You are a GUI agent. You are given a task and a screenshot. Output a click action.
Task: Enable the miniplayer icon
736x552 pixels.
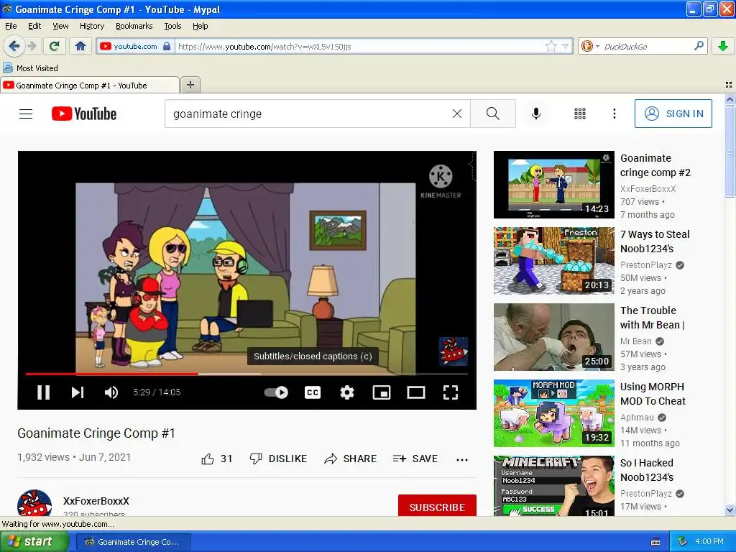click(x=382, y=392)
